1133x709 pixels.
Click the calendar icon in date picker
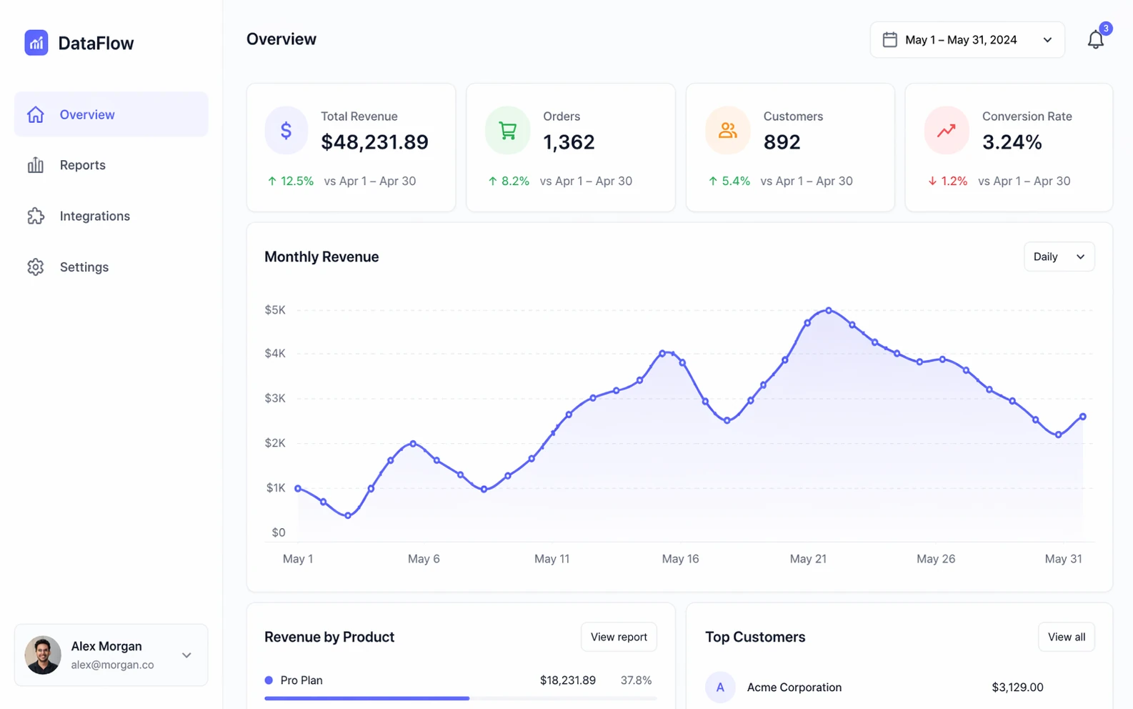889,40
